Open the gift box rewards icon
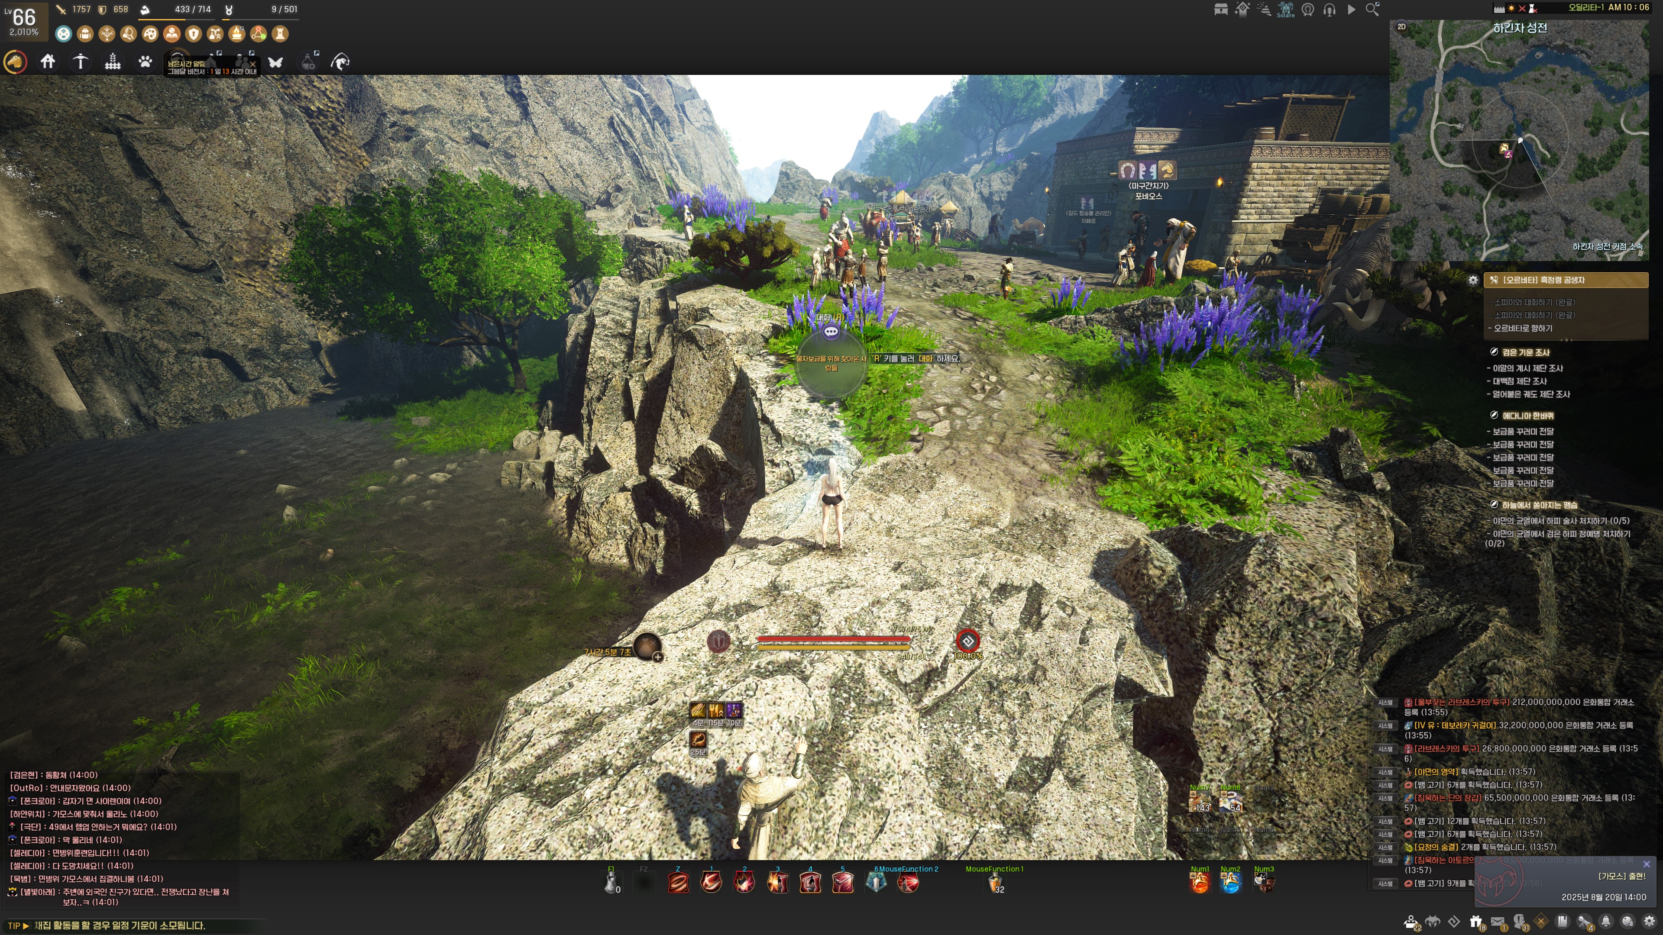 tap(1476, 922)
